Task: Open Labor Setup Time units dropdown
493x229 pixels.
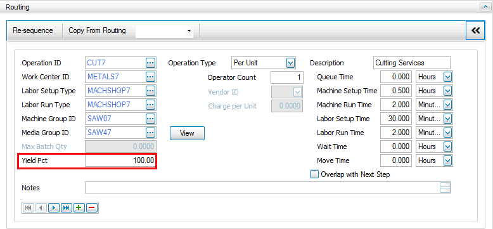Action: point(447,119)
